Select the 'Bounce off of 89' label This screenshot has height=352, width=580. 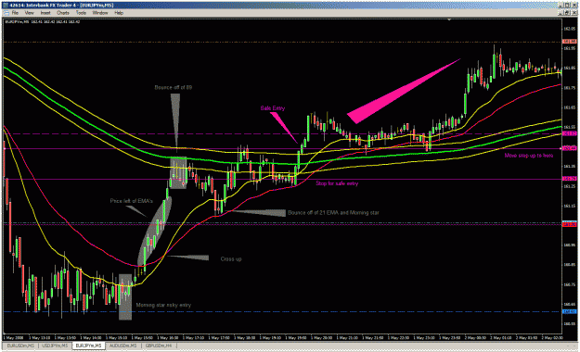(x=174, y=88)
